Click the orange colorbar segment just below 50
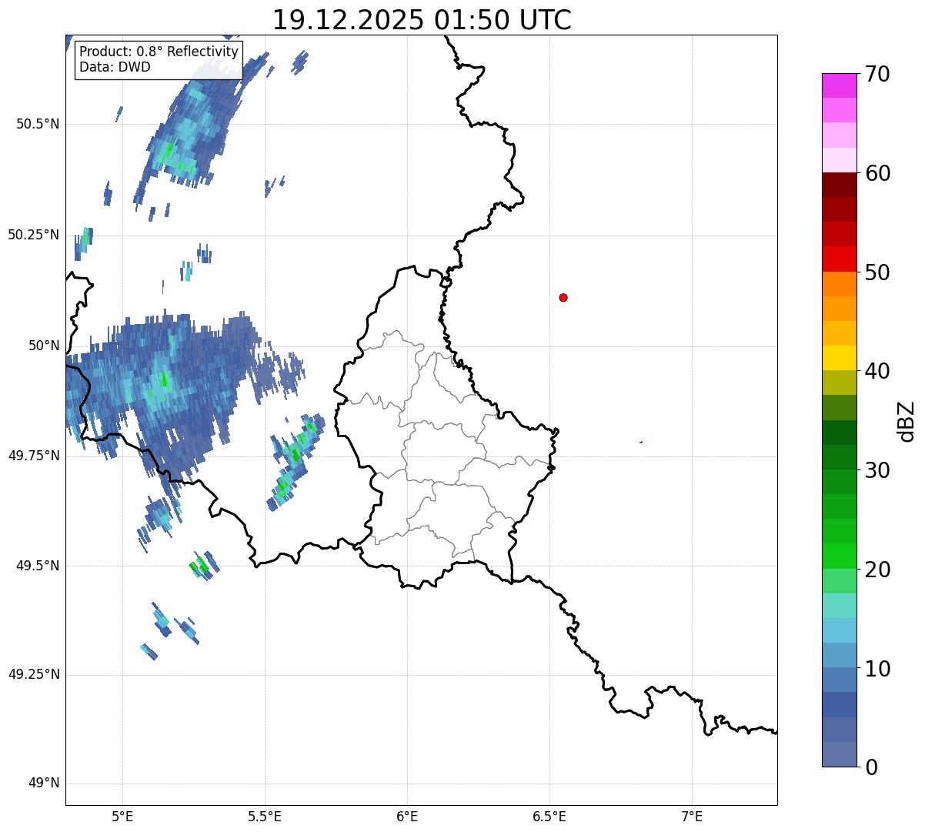The height and width of the screenshot is (832, 925). coord(840,284)
